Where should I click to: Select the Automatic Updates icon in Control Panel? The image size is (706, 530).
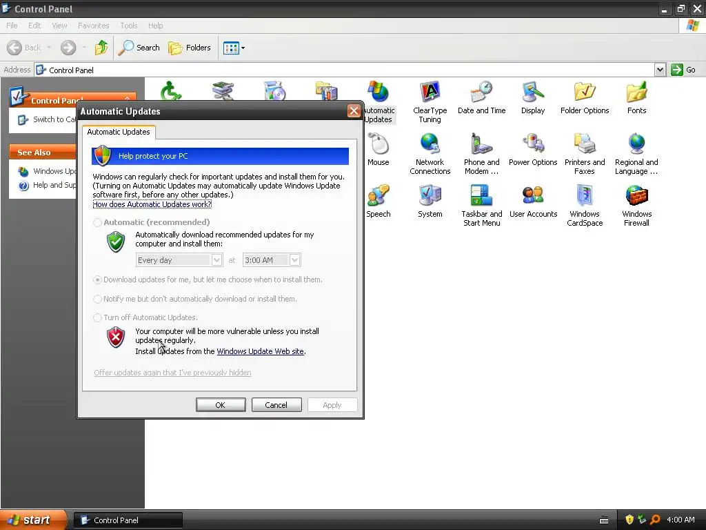[x=379, y=102]
